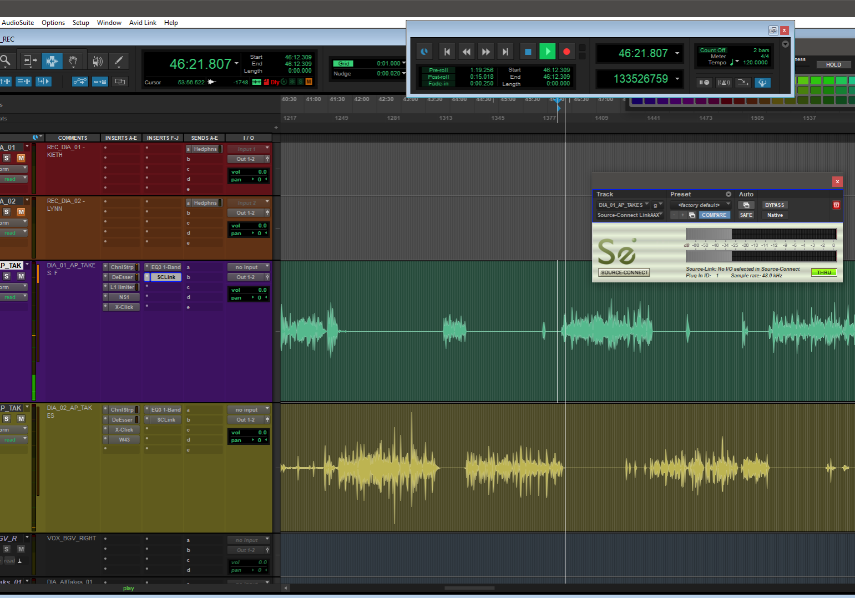Click the horizontal scrollbar at bottom

tap(469, 587)
